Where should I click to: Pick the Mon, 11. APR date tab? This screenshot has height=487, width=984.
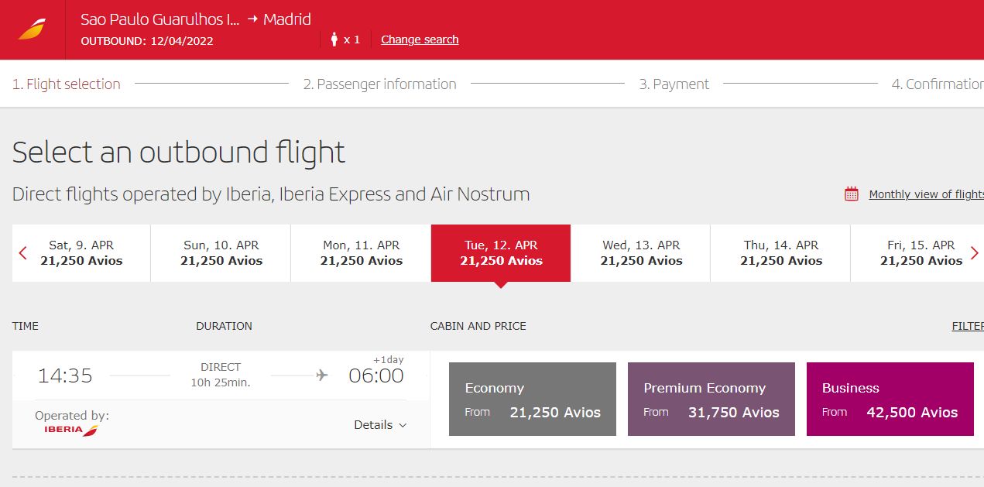361,253
